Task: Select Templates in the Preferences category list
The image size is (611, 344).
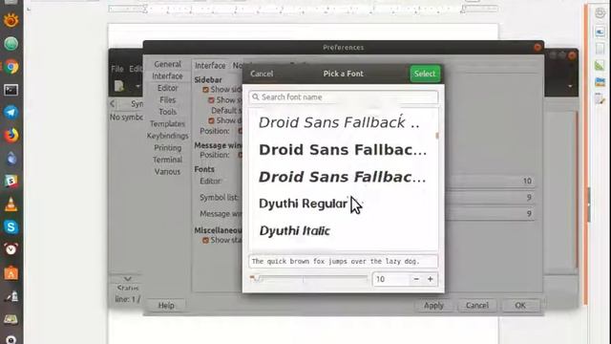Action: (x=168, y=124)
